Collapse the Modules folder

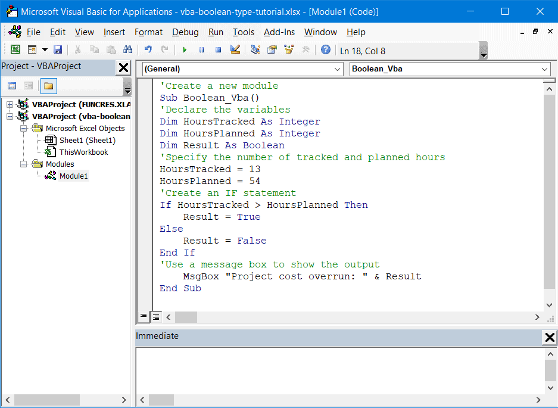pyautogui.click(x=23, y=164)
